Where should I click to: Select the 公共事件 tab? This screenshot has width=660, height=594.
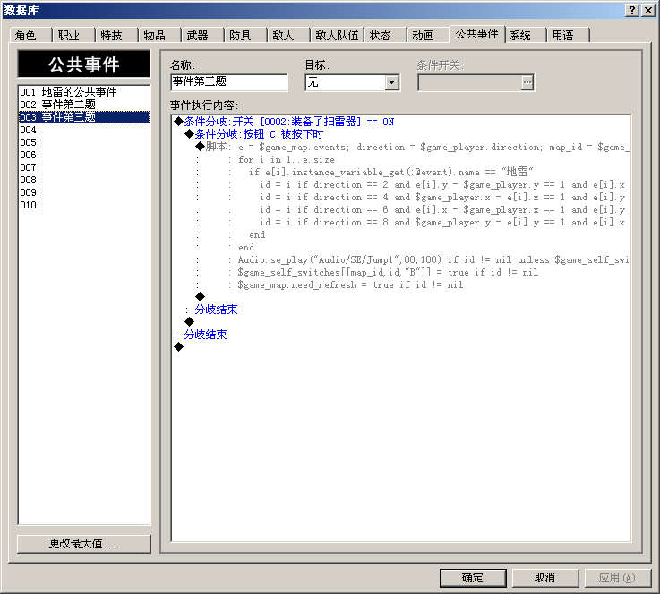tap(477, 34)
